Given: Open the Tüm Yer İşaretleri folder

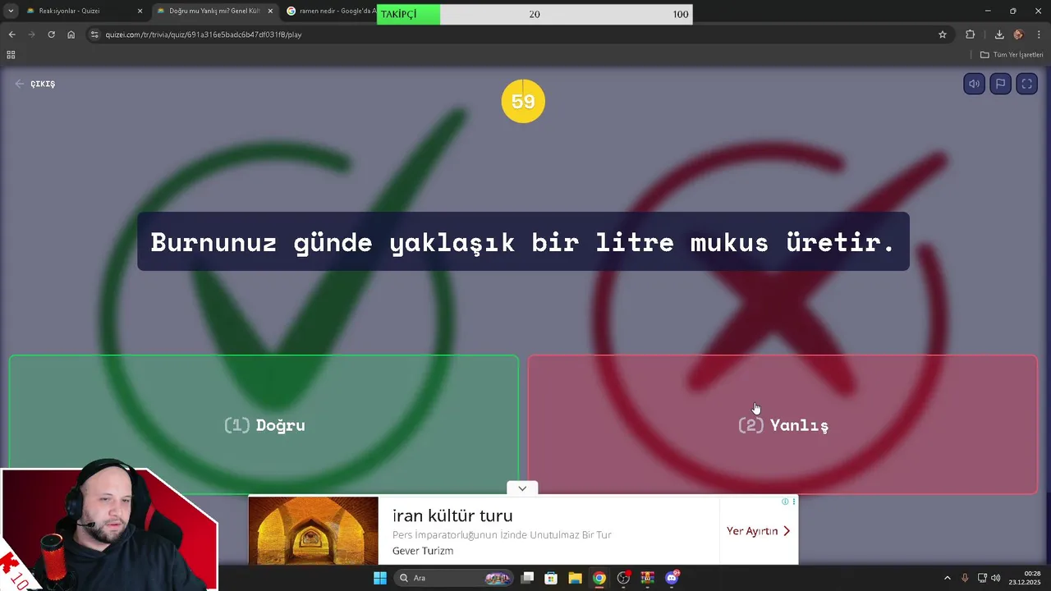Looking at the screenshot, I should pos(1012,55).
